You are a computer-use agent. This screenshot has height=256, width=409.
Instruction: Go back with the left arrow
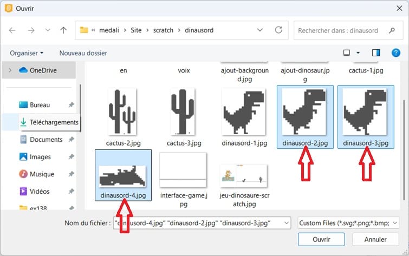point(12,30)
